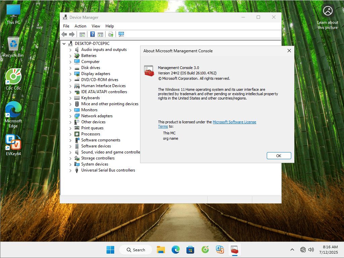Select the Recycle Bin desktop icon
Viewport: 344px width, 258px height.
click(x=13, y=47)
